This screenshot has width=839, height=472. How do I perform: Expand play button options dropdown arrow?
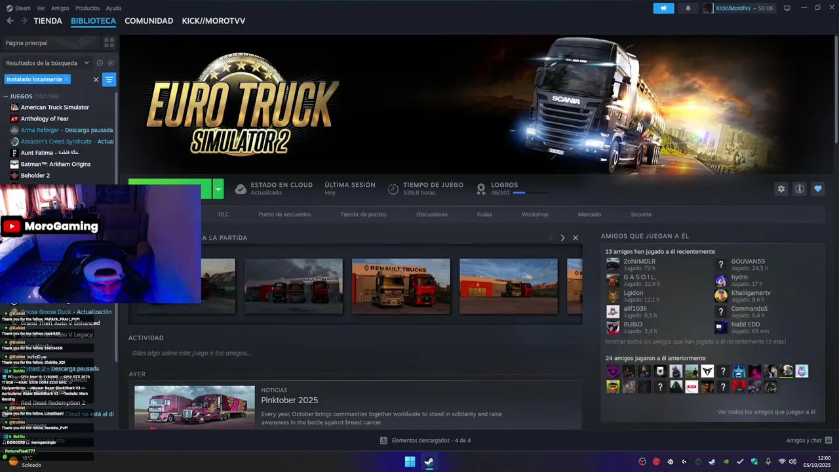click(218, 189)
